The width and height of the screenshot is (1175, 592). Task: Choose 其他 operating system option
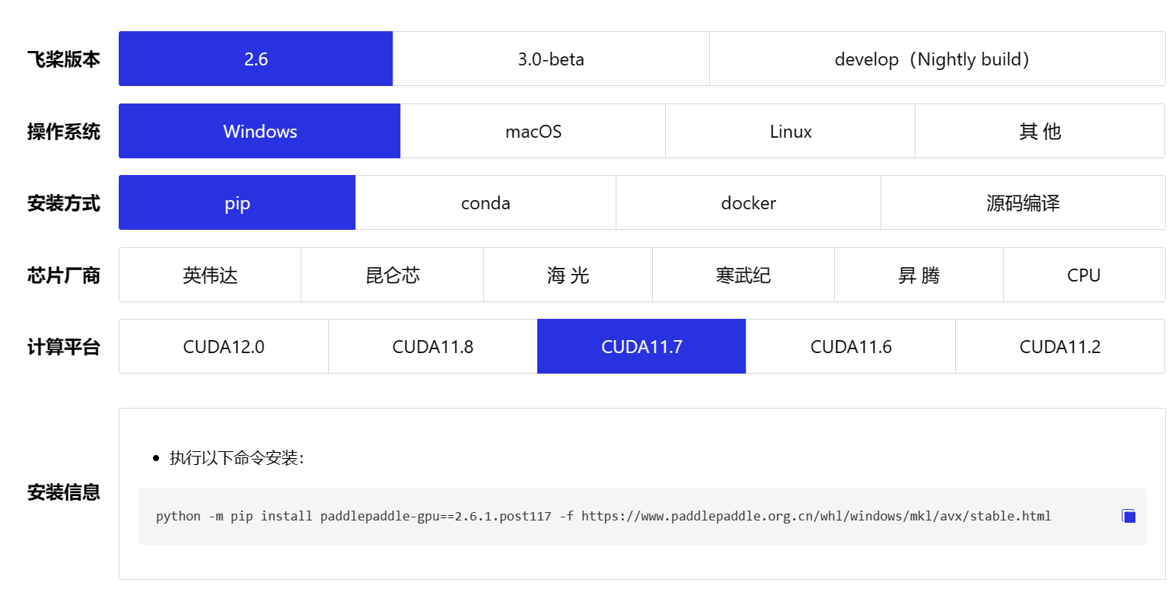pyautogui.click(x=1040, y=131)
